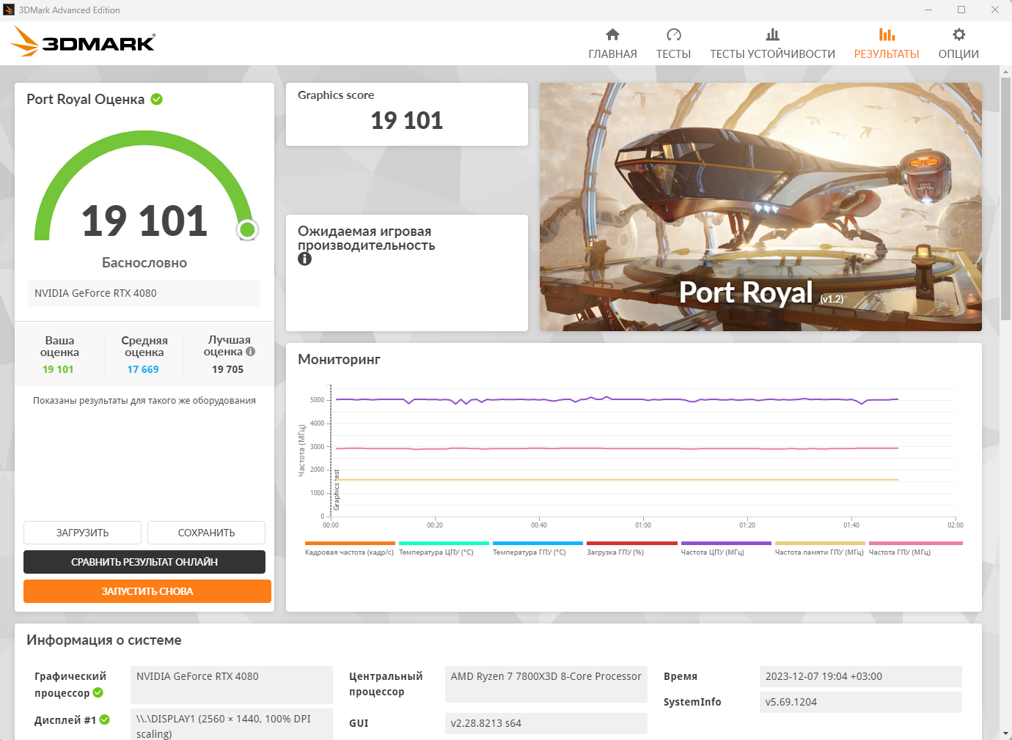Click info icon under Ожидаемая игровая производительность
The width and height of the screenshot is (1012, 740).
coord(304,259)
